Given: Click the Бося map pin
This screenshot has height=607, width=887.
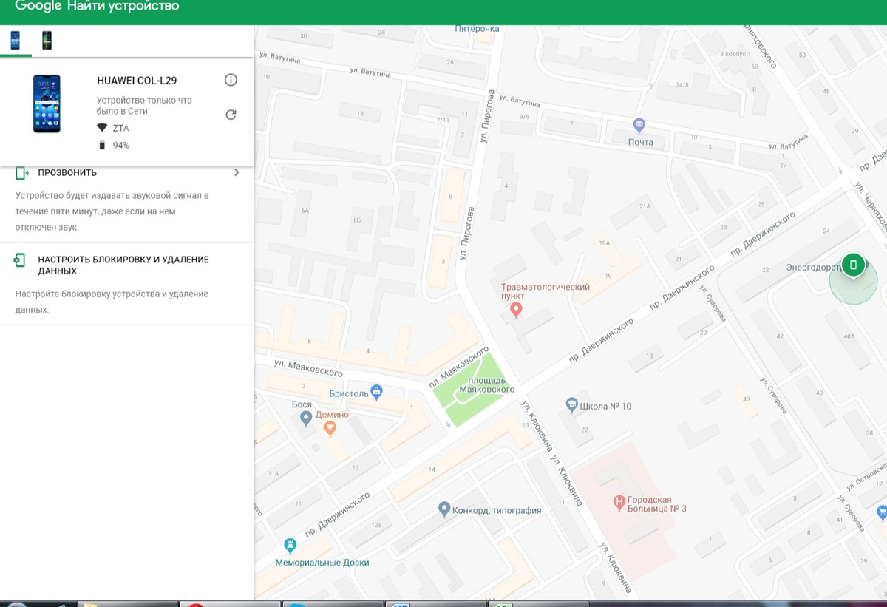Looking at the screenshot, I should tap(306, 418).
